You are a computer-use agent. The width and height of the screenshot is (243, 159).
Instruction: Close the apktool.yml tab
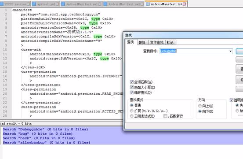pyautogui.click(x=58, y=4)
